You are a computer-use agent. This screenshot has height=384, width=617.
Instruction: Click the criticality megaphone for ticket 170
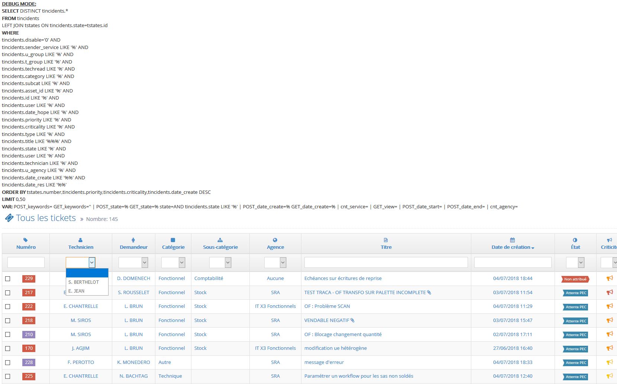[x=610, y=348]
